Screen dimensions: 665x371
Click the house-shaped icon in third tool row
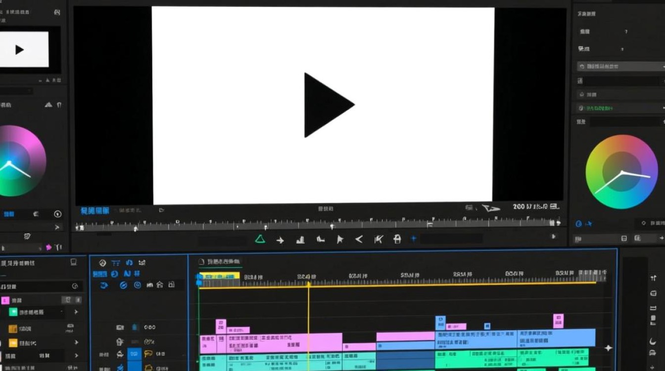[160, 284]
